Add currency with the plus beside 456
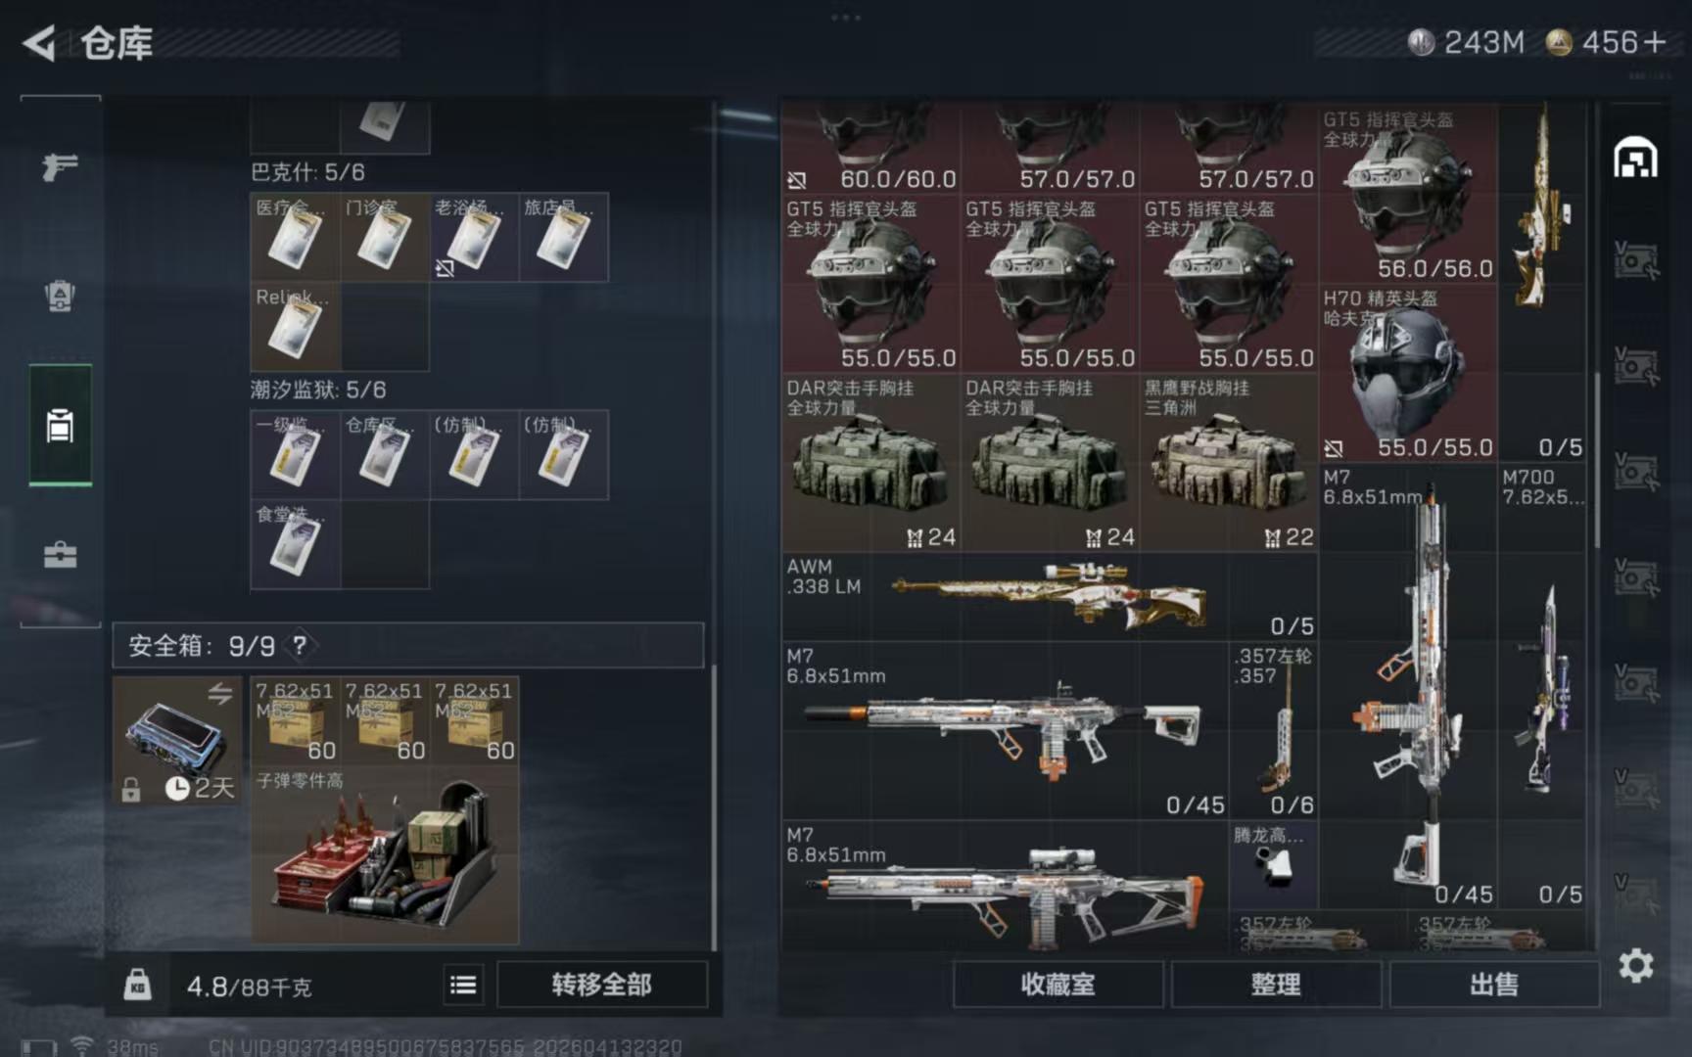This screenshot has height=1057, width=1692. (x=1655, y=42)
